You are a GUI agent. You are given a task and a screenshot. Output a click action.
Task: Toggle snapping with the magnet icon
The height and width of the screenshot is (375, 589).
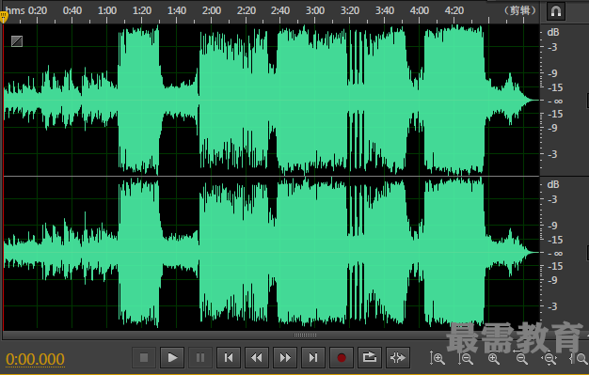tap(556, 11)
